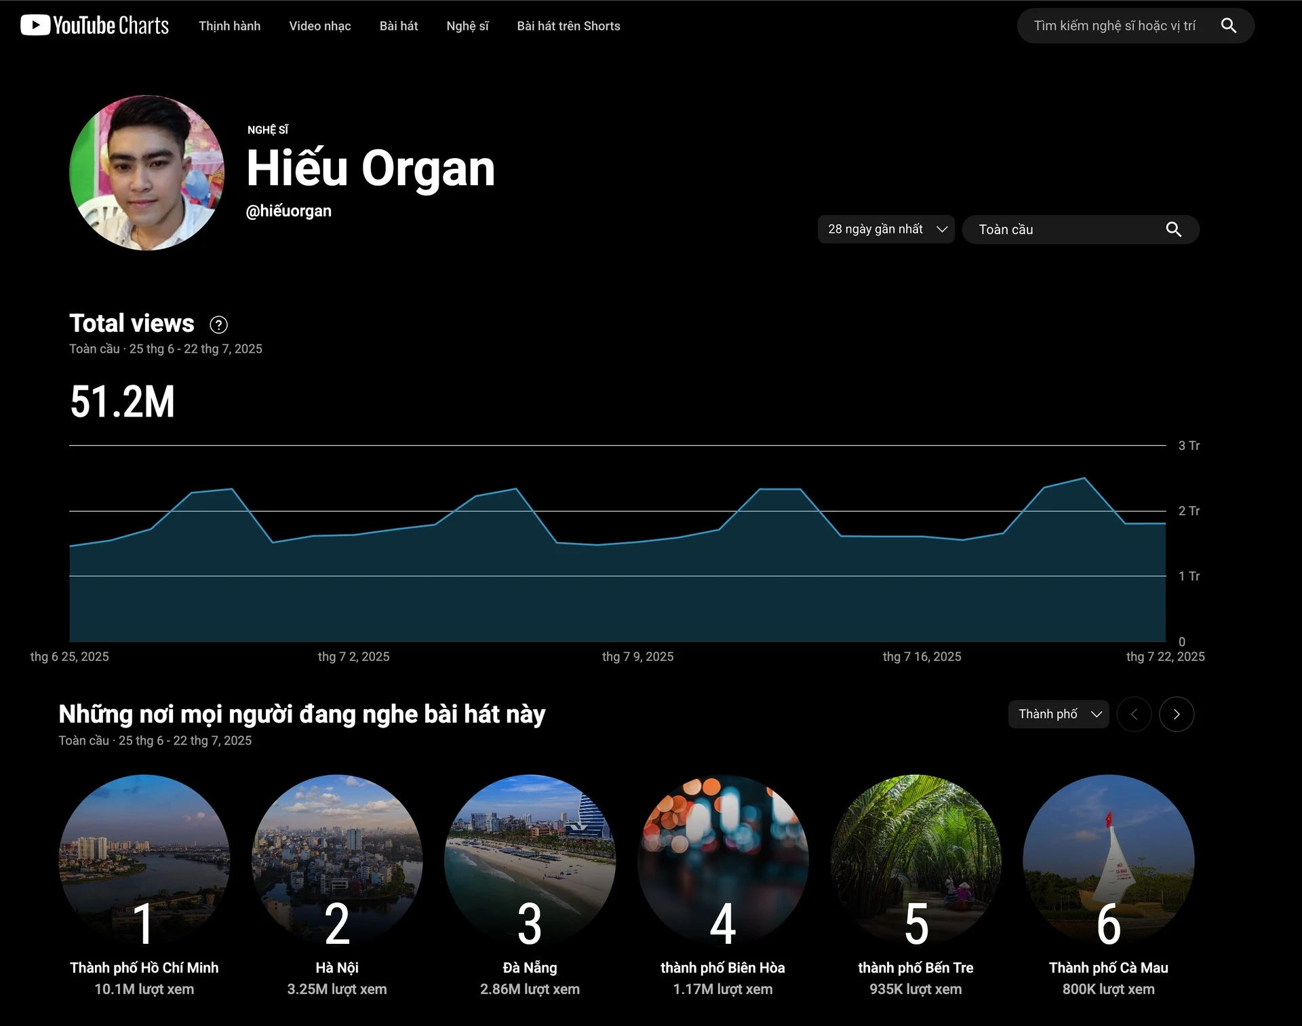Click the @hiếuorgan channel handle link
Screen dimensions: 1302x1026
click(288, 211)
